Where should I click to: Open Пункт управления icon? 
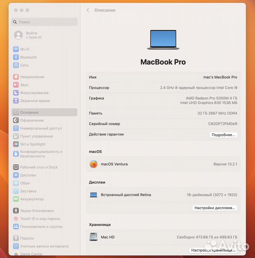pos(16,136)
